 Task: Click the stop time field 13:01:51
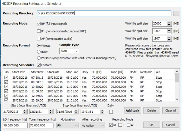[90, 111]
